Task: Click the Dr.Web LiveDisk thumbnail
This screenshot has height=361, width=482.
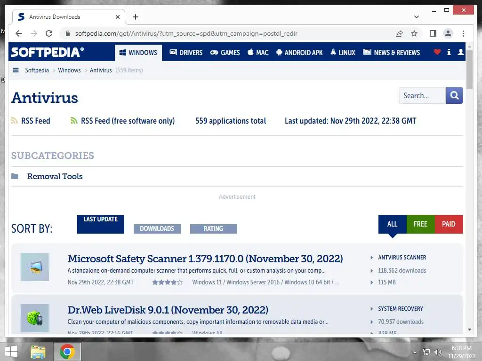Action: [35, 318]
